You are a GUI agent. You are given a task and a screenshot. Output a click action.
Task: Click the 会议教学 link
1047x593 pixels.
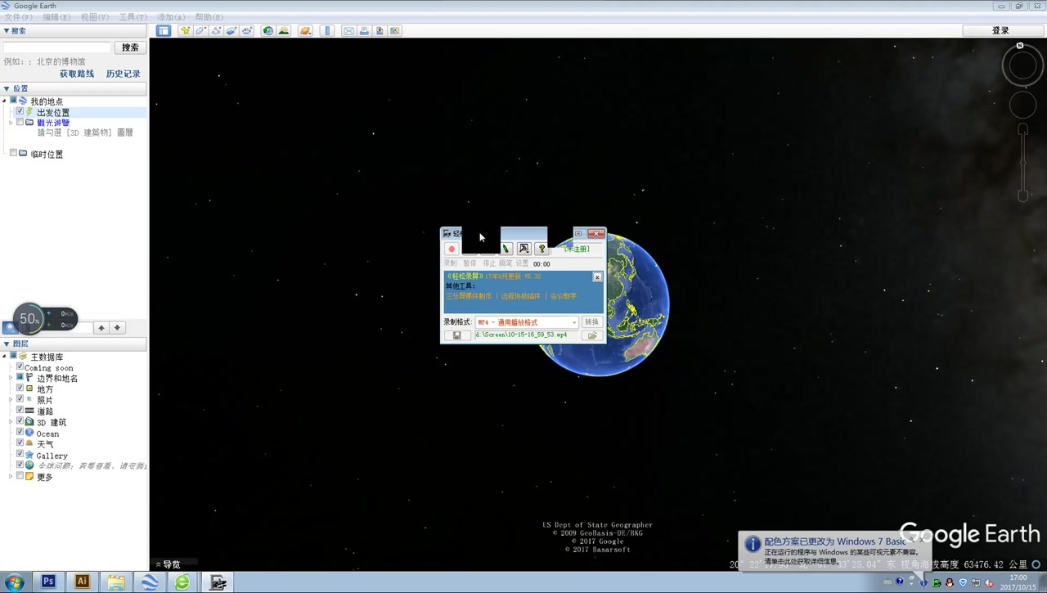pos(564,296)
